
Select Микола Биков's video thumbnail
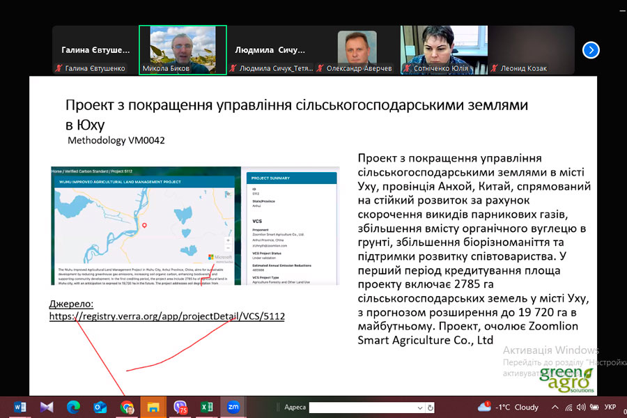click(x=183, y=49)
